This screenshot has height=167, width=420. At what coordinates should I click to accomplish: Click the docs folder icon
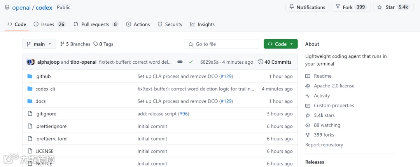click(x=30, y=101)
